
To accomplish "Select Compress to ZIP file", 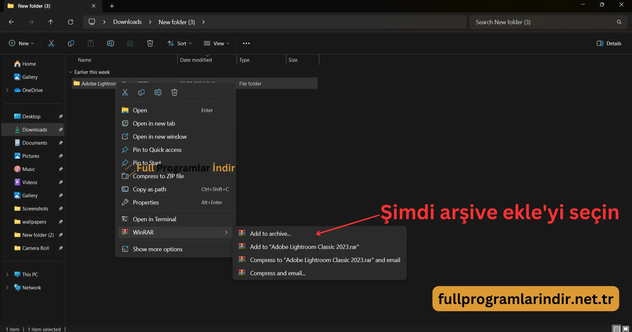I will [175, 176].
